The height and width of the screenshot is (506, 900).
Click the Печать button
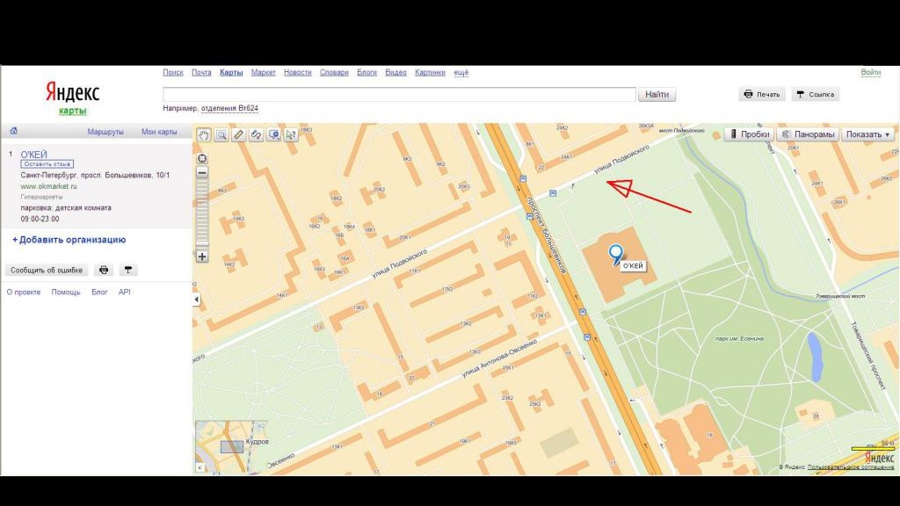pos(762,94)
